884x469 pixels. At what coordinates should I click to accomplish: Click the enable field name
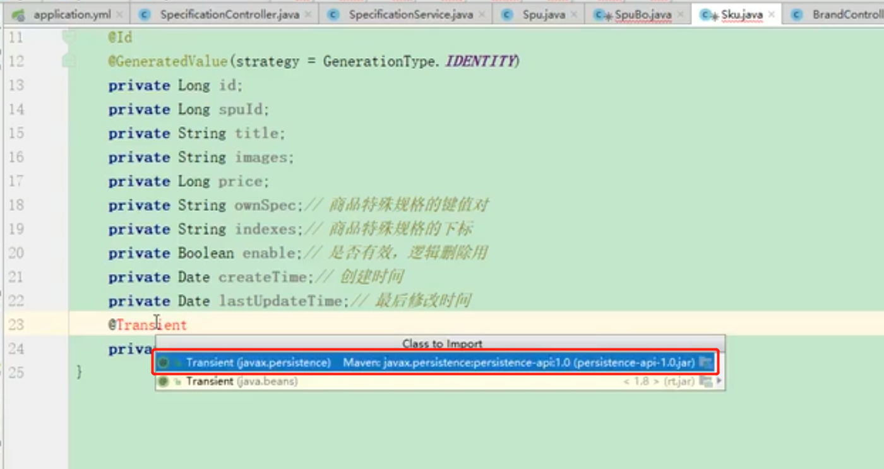pyautogui.click(x=269, y=253)
